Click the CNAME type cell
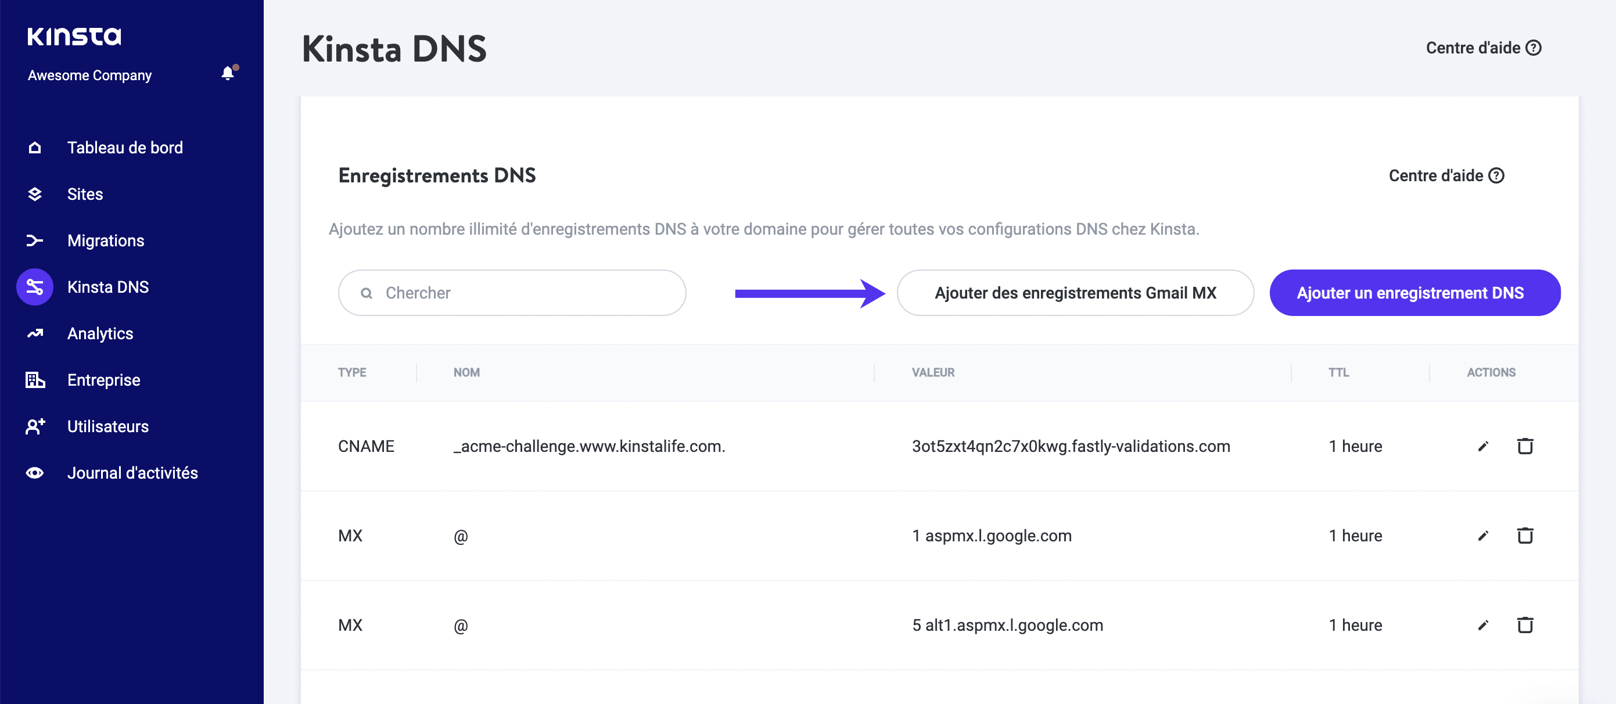 [367, 446]
